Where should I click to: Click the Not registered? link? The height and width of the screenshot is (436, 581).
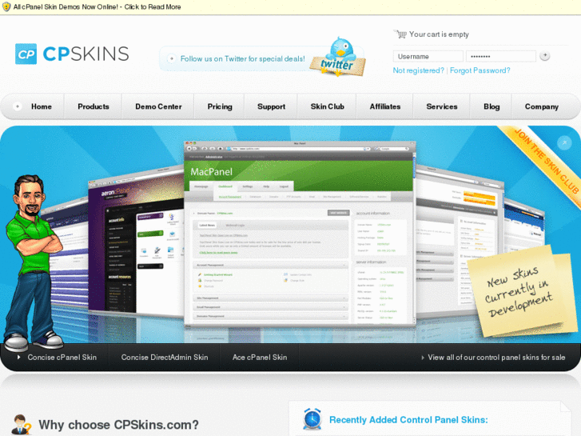tap(418, 70)
